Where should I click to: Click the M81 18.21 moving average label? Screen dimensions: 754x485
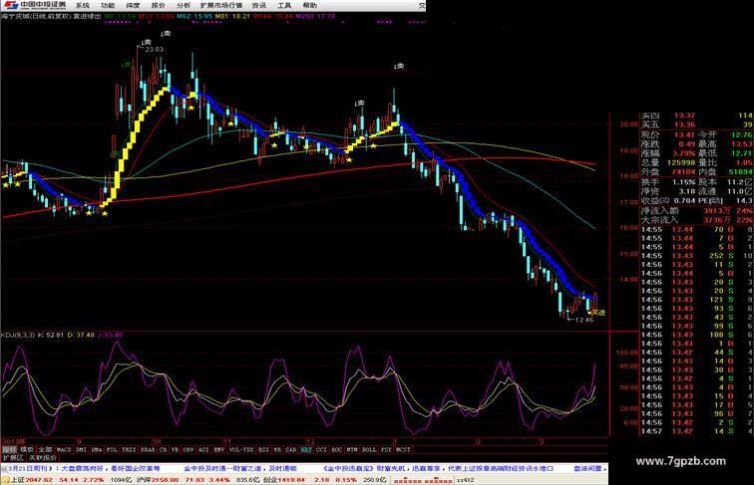(232, 16)
